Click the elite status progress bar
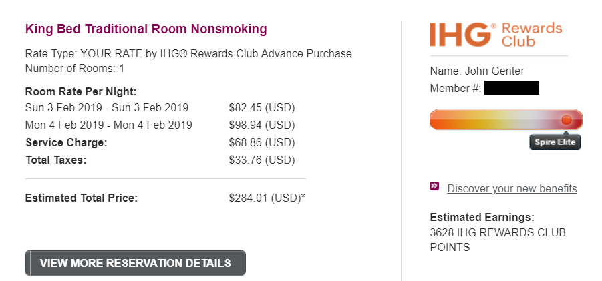The height and width of the screenshot is (281, 602). (494, 120)
